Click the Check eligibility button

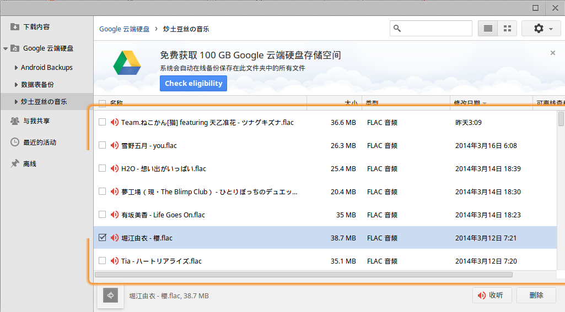point(193,84)
